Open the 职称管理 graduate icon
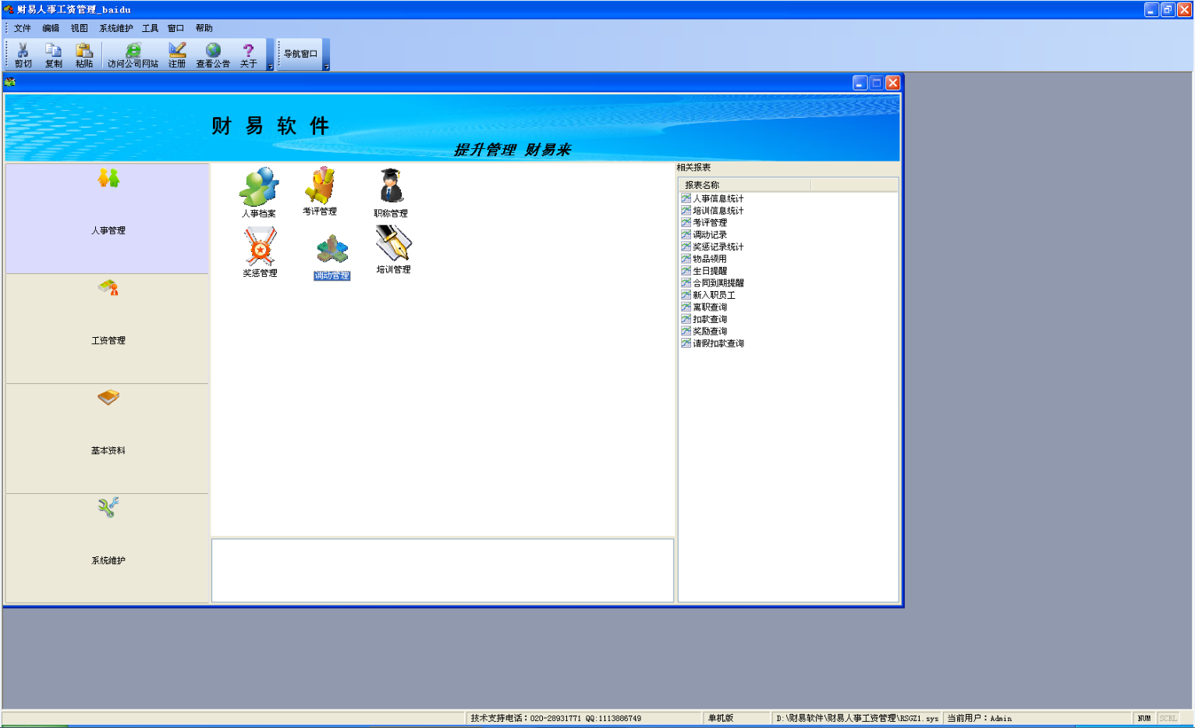The image size is (1195, 728). tap(390, 187)
